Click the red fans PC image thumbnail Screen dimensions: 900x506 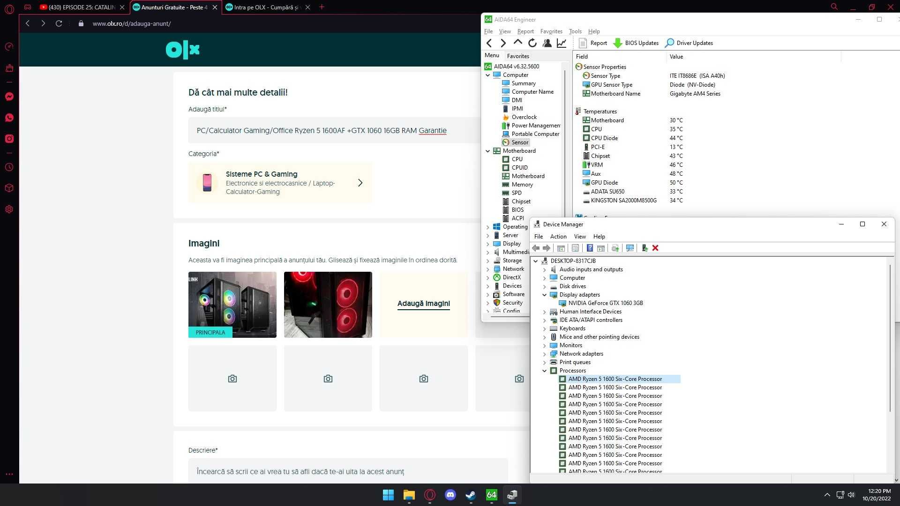(x=328, y=305)
